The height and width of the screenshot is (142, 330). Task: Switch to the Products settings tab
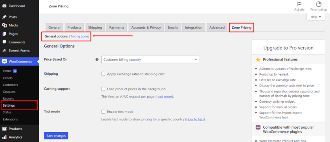click(74, 28)
